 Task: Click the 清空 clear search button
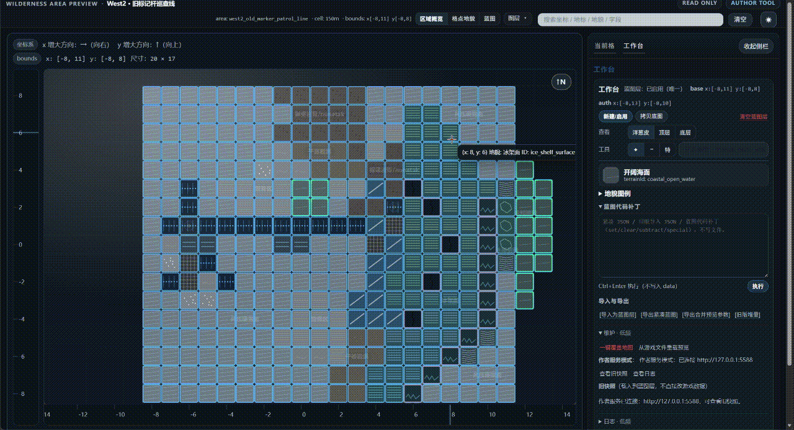pos(741,19)
